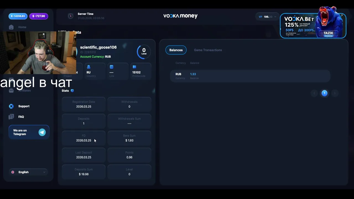This screenshot has width=354, height=199.
Task: Click the FAQ question-mark icon
Action: [x=11, y=117]
